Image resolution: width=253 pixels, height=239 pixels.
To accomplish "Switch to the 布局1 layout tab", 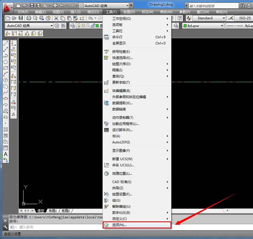I will point(53,211).
